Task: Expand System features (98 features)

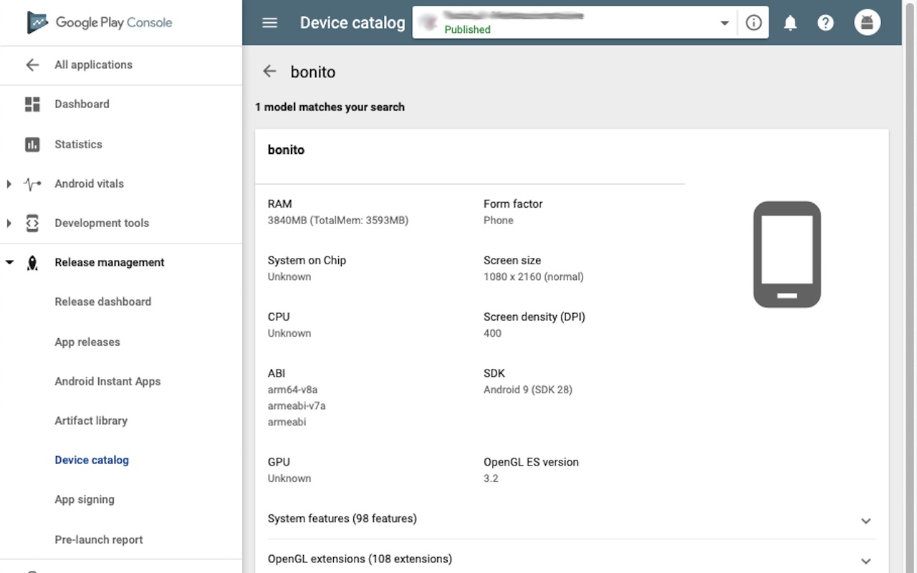Action: [571, 519]
